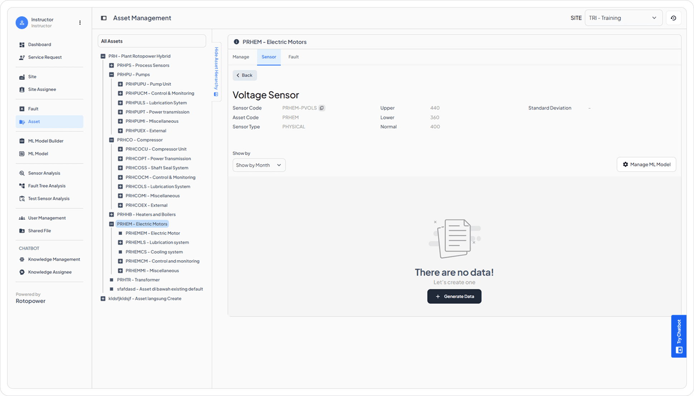Toggle the sidebar panel icon beside Asset Management
The width and height of the screenshot is (694, 396).
click(104, 18)
